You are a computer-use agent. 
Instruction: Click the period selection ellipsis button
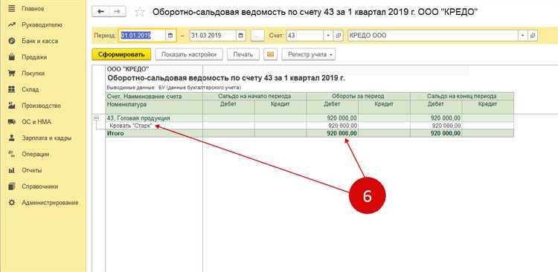pos(257,36)
